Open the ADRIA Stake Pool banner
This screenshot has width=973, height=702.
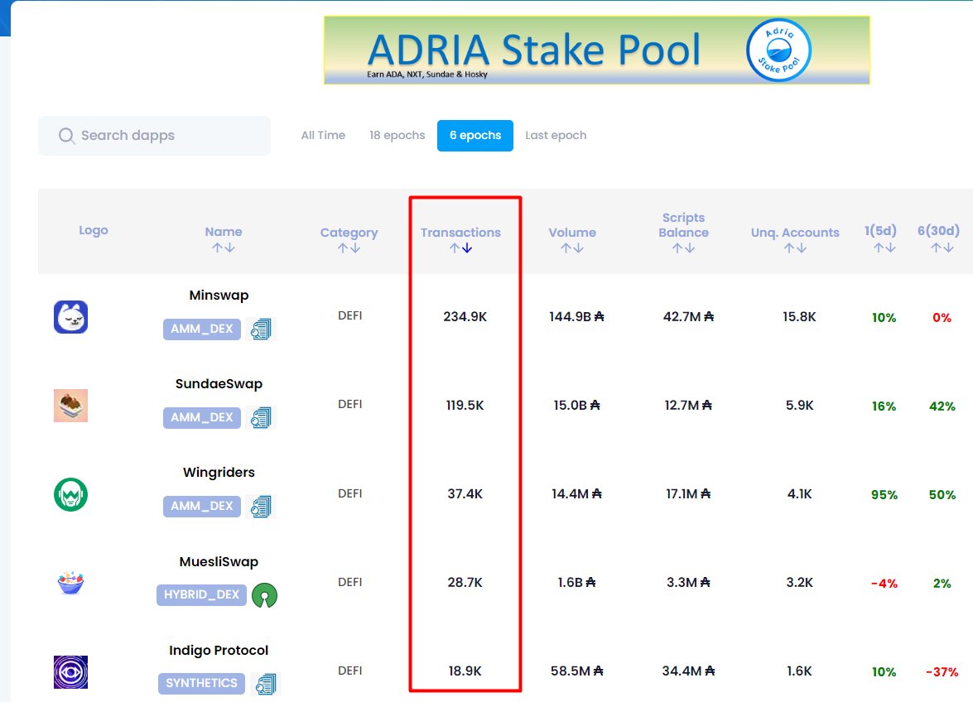click(x=597, y=50)
